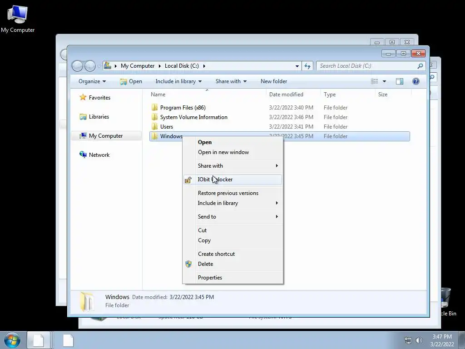
Task: Choose Copy from the context menu
Action: click(x=233, y=240)
